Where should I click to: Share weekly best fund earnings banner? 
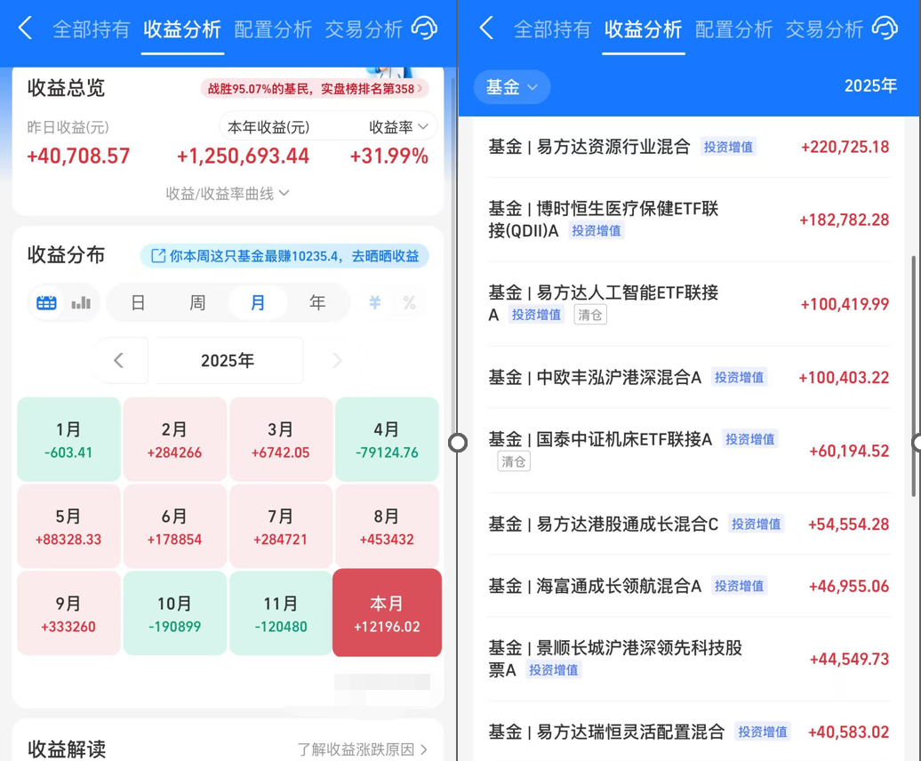tap(284, 256)
